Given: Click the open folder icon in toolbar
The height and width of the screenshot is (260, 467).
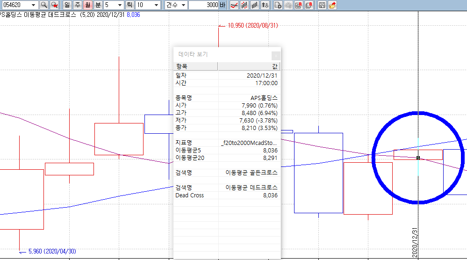Looking at the screenshot, I should [x=332, y=5].
